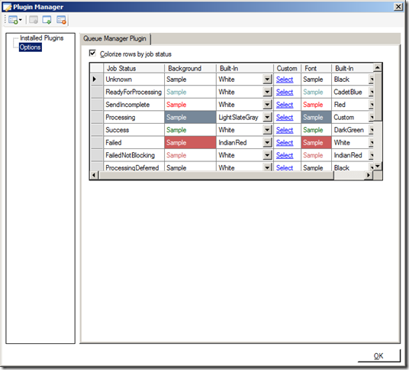
Task: Open the add plugin dropdown arrow
Action: click(x=21, y=20)
